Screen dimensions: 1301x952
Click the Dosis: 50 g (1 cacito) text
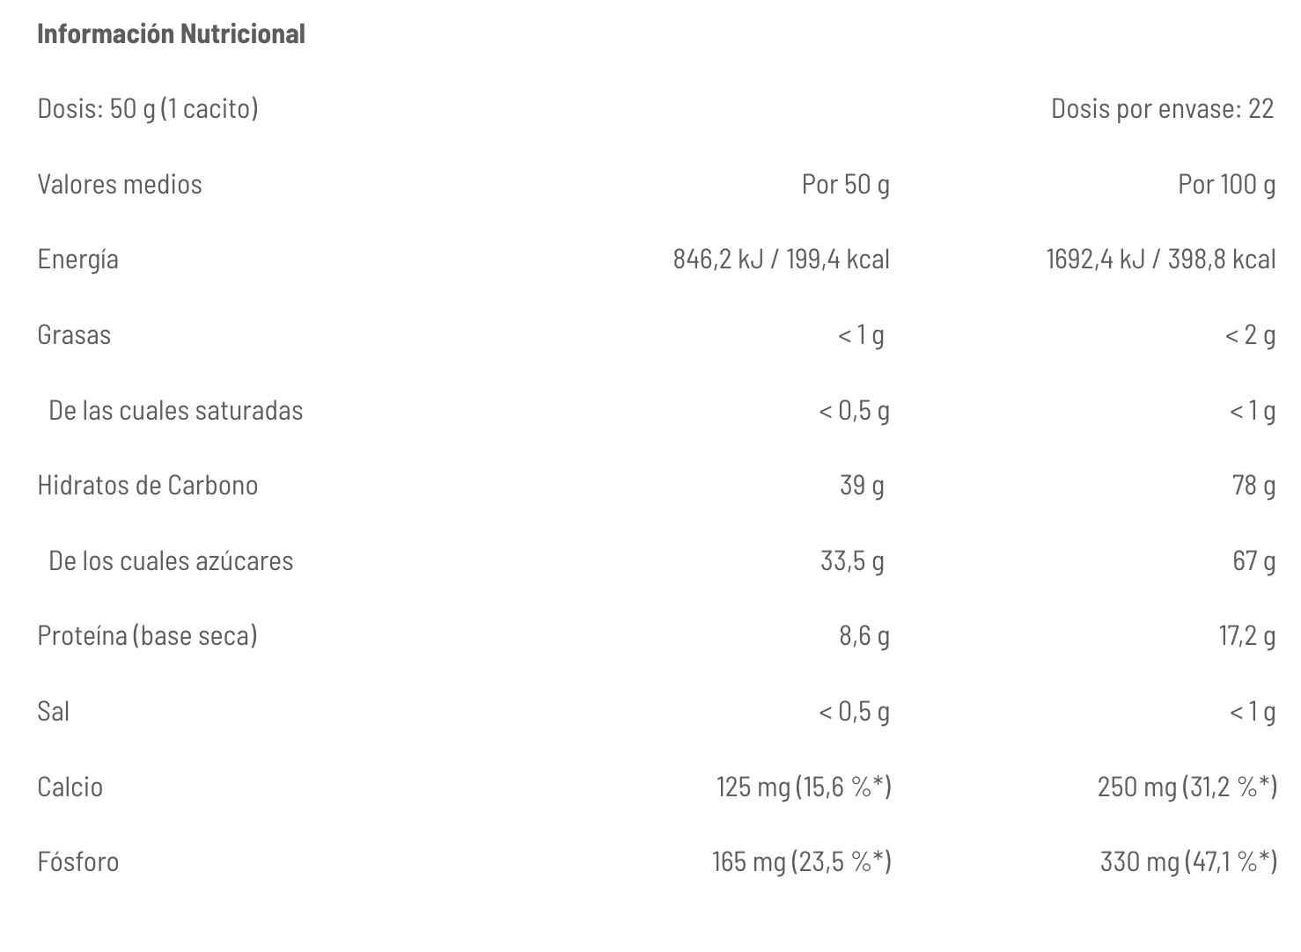point(148,108)
